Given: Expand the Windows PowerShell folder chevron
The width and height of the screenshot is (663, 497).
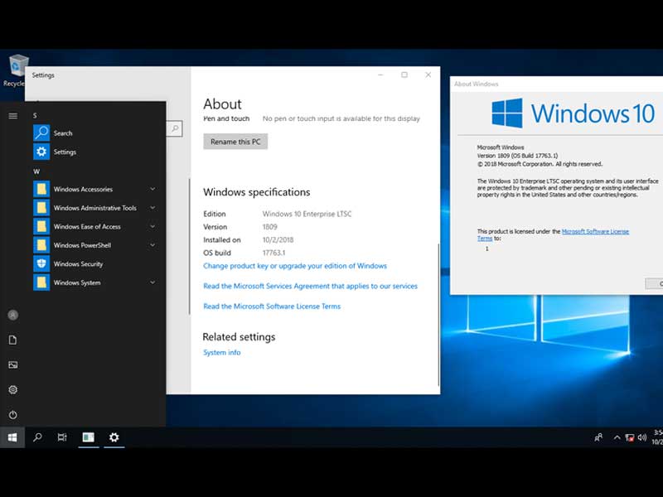Looking at the screenshot, I should coord(152,245).
